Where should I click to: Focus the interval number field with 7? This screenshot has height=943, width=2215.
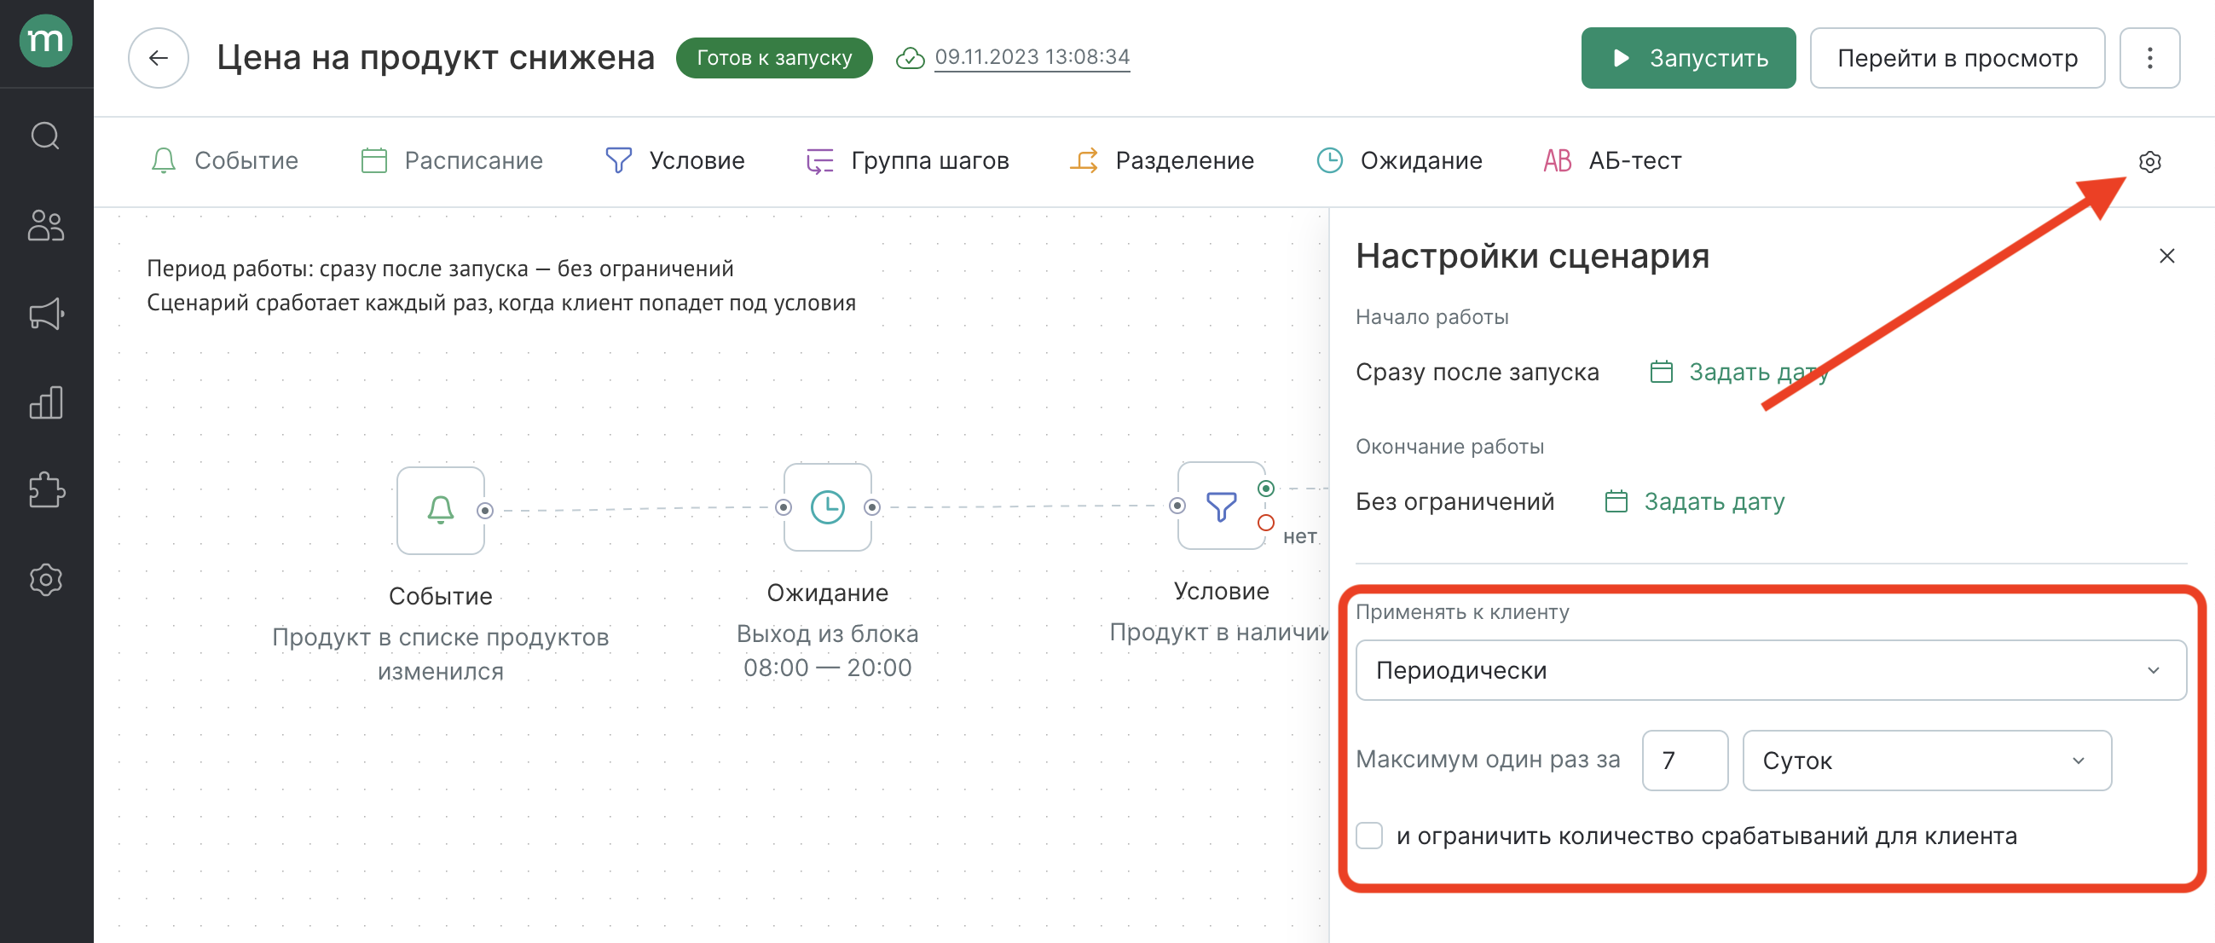[1684, 760]
